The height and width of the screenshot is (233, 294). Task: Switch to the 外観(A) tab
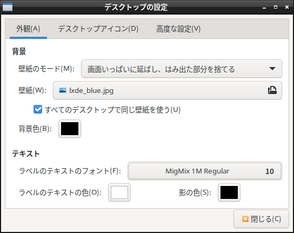pyautogui.click(x=28, y=29)
